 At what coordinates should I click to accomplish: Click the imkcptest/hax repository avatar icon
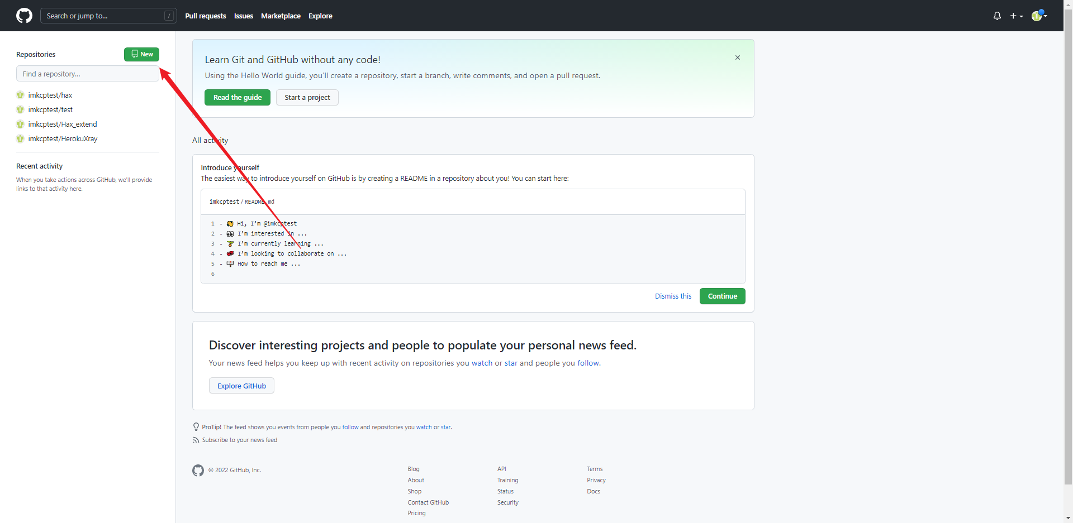(20, 95)
